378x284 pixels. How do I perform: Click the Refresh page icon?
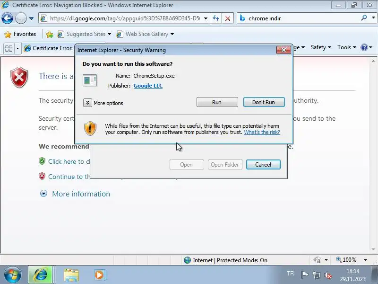pyautogui.click(x=216, y=18)
